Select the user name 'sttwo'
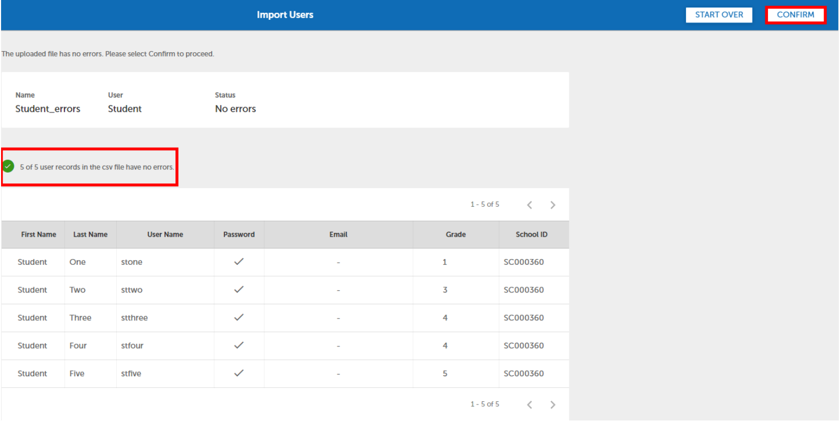The width and height of the screenshot is (840, 421). pos(132,290)
